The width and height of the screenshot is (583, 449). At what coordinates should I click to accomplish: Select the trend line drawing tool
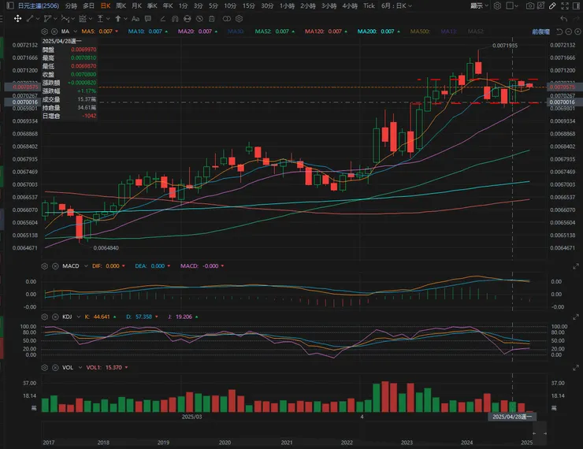coord(30,19)
